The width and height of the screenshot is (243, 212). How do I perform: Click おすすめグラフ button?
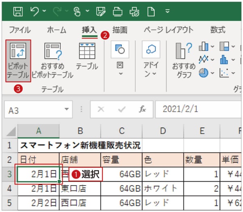click(x=184, y=60)
